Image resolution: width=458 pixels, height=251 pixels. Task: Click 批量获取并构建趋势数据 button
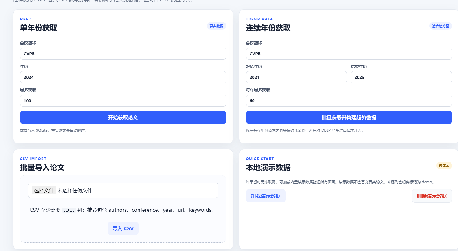point(349,117)
